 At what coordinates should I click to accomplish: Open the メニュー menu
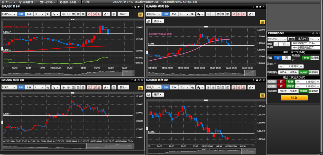point(8,2)
